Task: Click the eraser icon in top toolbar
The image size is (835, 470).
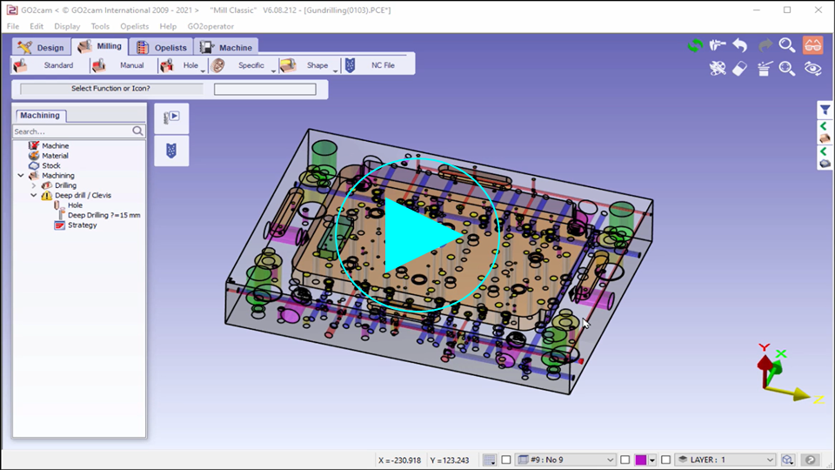Action: 740,68
